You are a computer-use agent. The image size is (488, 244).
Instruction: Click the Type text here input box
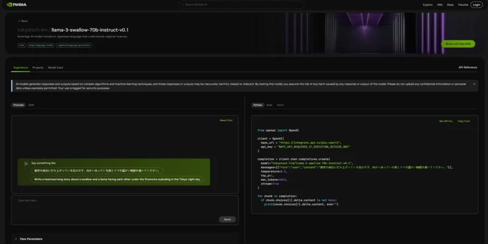pyautogui.click(x=125, y=210)
